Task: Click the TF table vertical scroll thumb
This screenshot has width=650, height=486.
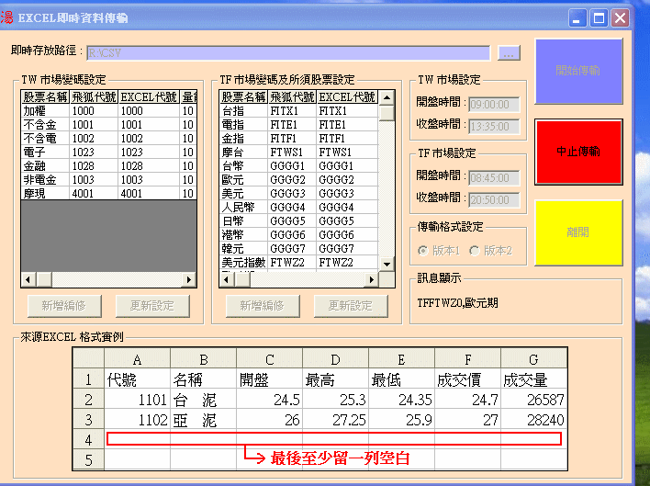Action: [x=387, y=113]
